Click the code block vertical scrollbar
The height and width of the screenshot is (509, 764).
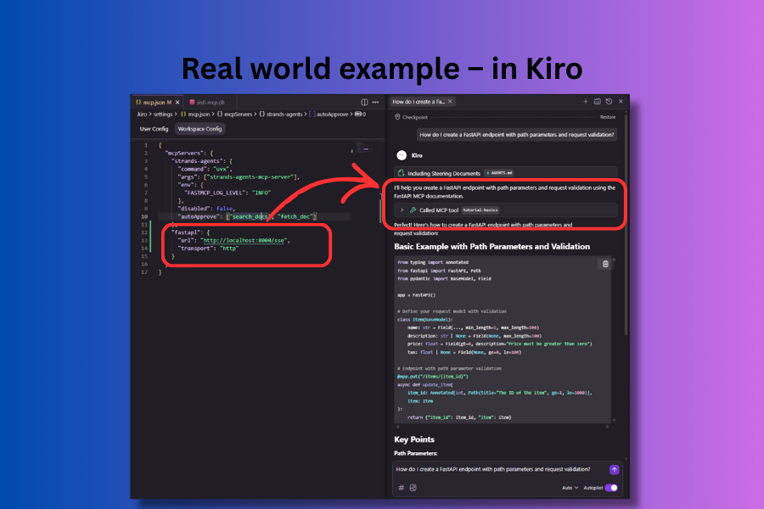click(x=614, y=338)
